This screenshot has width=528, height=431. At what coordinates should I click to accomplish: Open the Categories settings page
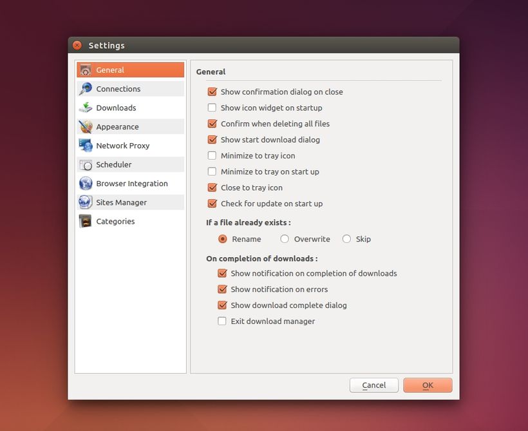(130, 221)
